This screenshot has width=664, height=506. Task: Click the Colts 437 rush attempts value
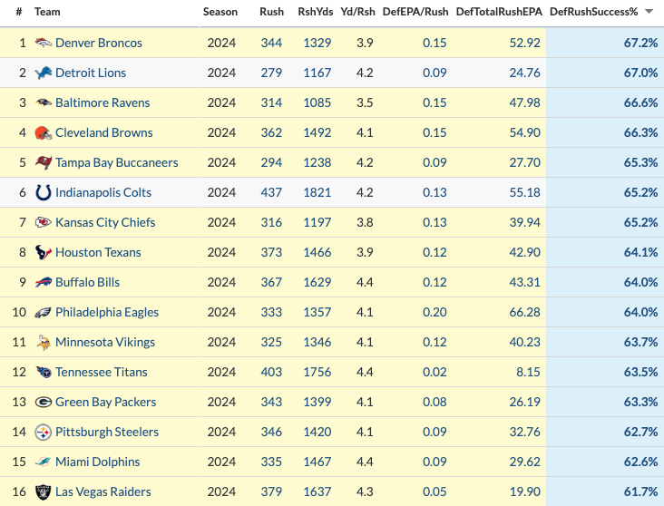click(x=271, y=192)
